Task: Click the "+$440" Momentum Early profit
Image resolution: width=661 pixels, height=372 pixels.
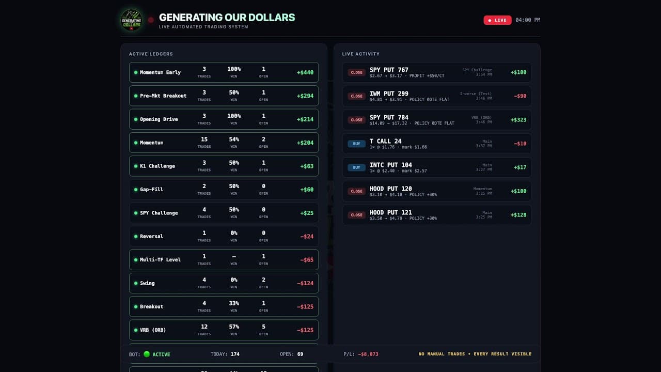Action: point(305,72)
